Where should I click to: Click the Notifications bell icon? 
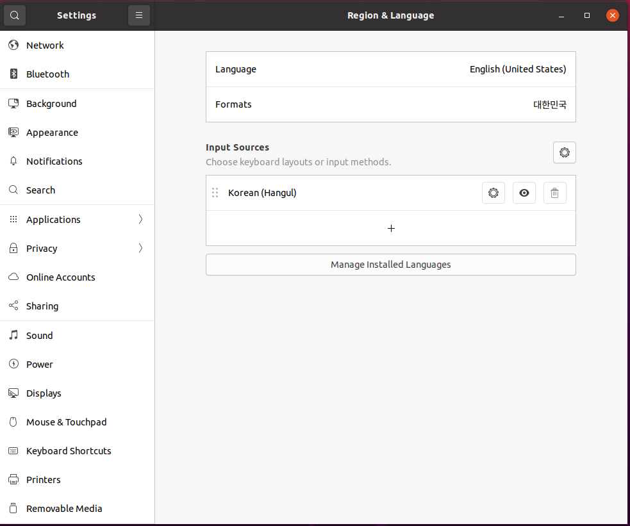13,161
